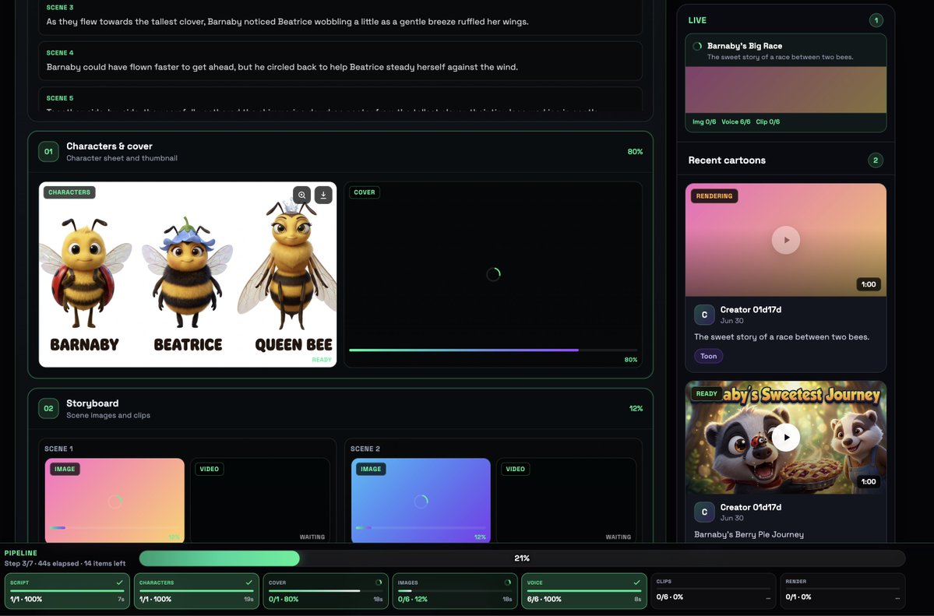Click the Creator 01d17d avatar on rendering card
The width and height of the screenshot is (934, 616).
(704, 315)
